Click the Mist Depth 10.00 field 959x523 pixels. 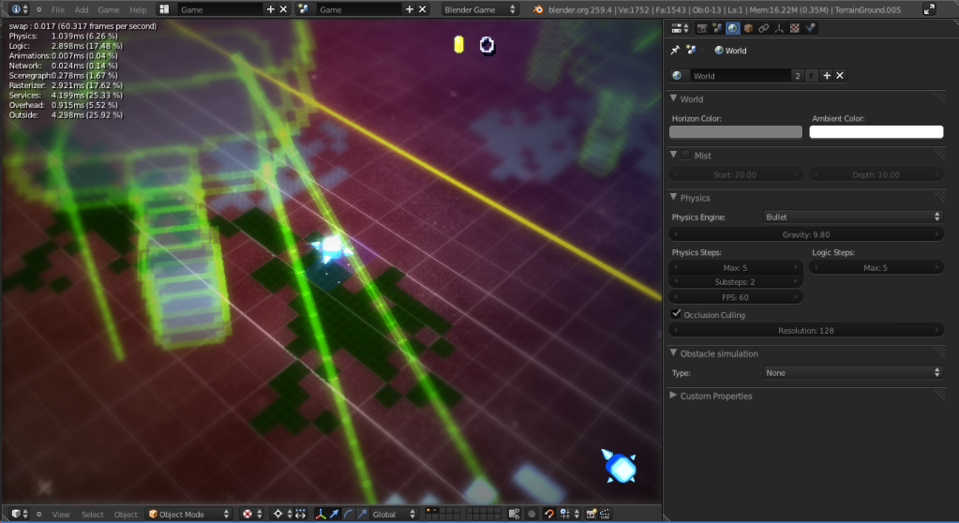click(876, 175)
